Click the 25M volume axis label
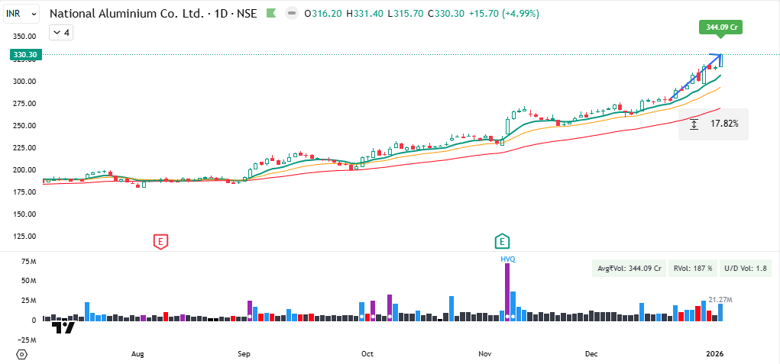This screenshot has height=364, width=780. 29,301
